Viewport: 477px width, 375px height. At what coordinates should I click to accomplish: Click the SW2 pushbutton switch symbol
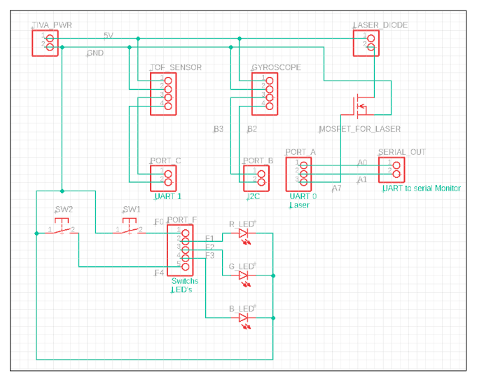click(62, 226)
